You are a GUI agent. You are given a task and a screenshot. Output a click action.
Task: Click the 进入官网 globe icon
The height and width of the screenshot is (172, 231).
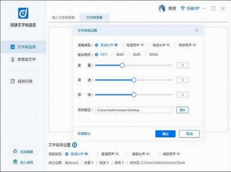pos(15,162)
